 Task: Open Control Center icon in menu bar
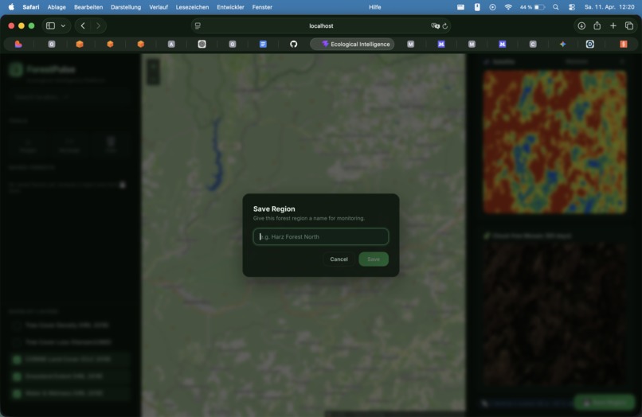tap(572, 7)
